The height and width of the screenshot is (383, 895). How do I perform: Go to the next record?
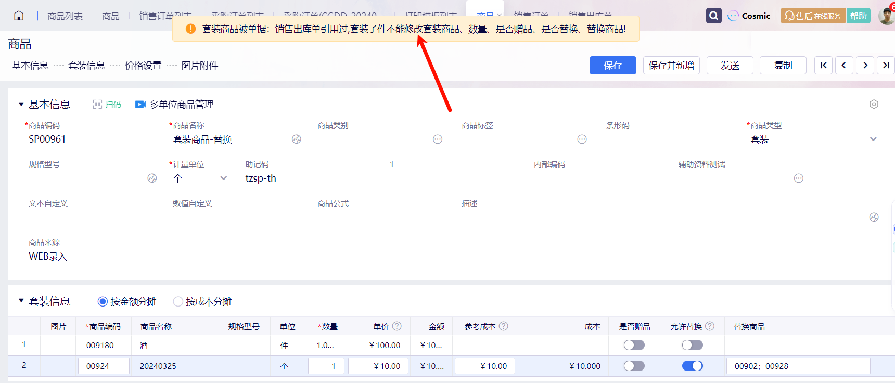[x=865, y=65]
